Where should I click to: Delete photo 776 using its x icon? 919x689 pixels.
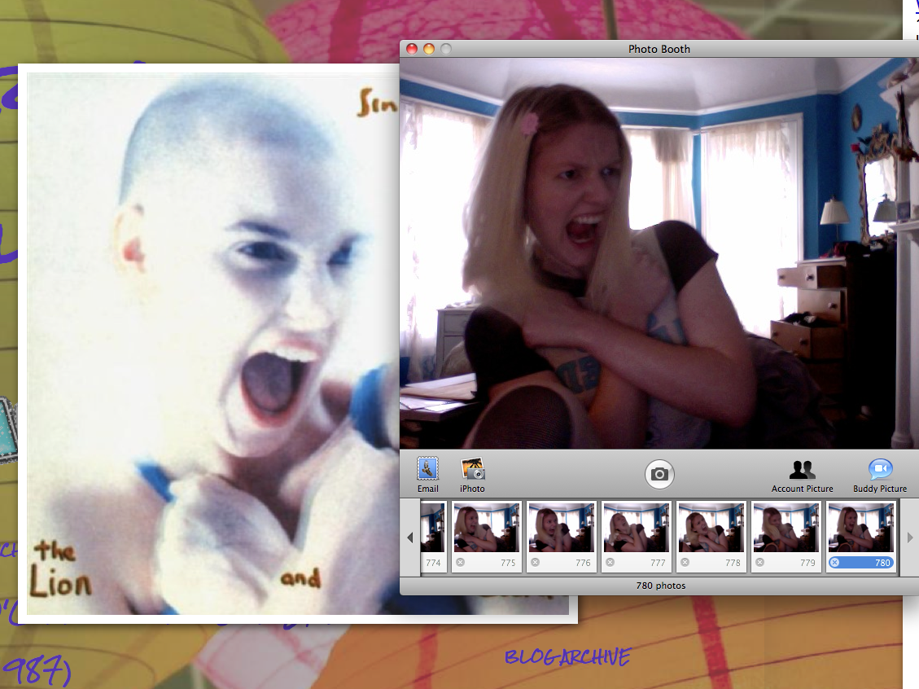coord(535,562)
